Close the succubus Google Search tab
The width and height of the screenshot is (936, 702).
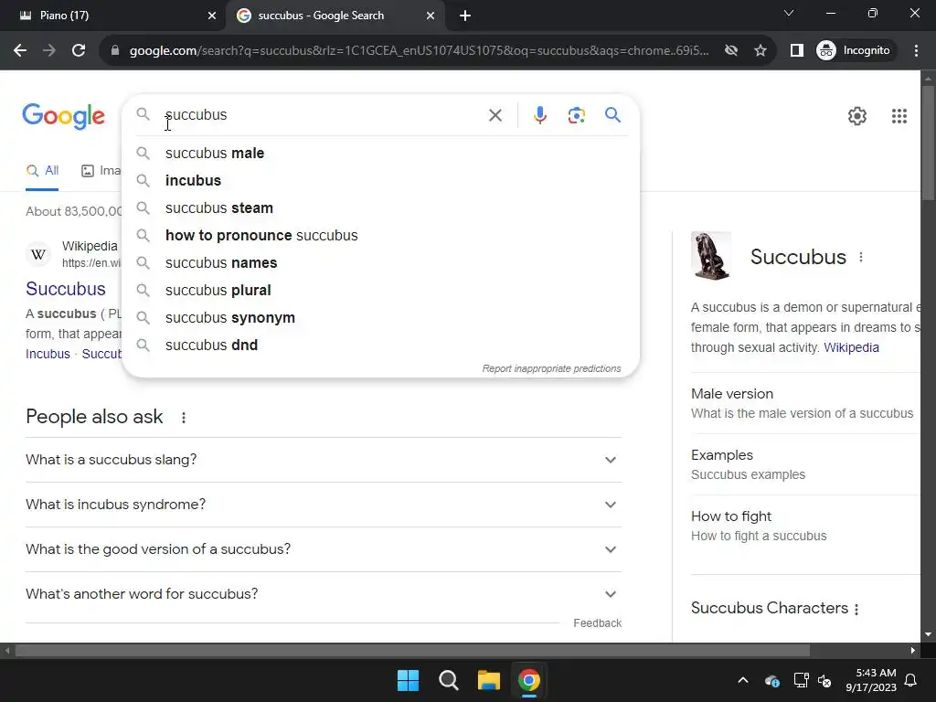click(x=430, y=16)
